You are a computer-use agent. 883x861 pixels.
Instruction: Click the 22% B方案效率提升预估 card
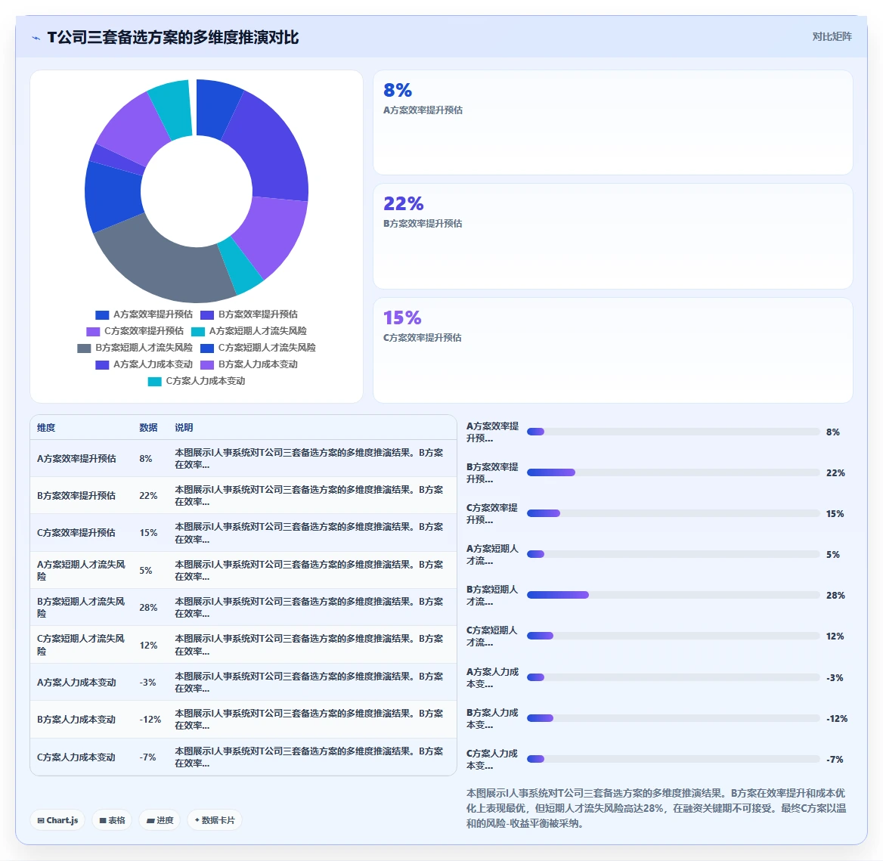[x=612, y=236]
